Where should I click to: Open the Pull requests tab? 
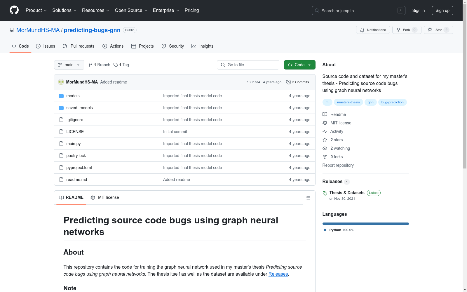click(79, 46)
